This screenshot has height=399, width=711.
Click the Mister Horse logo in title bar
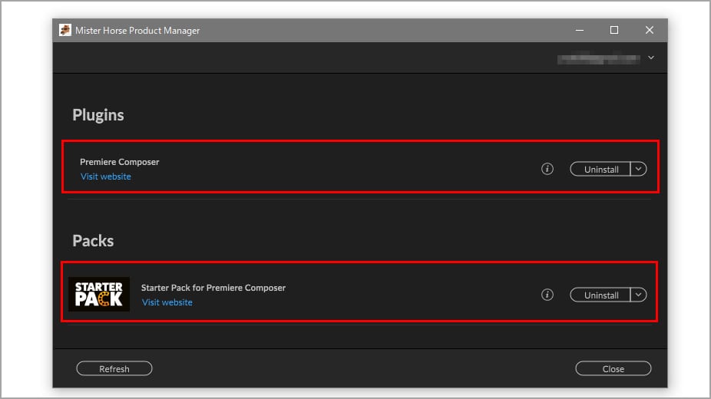65,31
